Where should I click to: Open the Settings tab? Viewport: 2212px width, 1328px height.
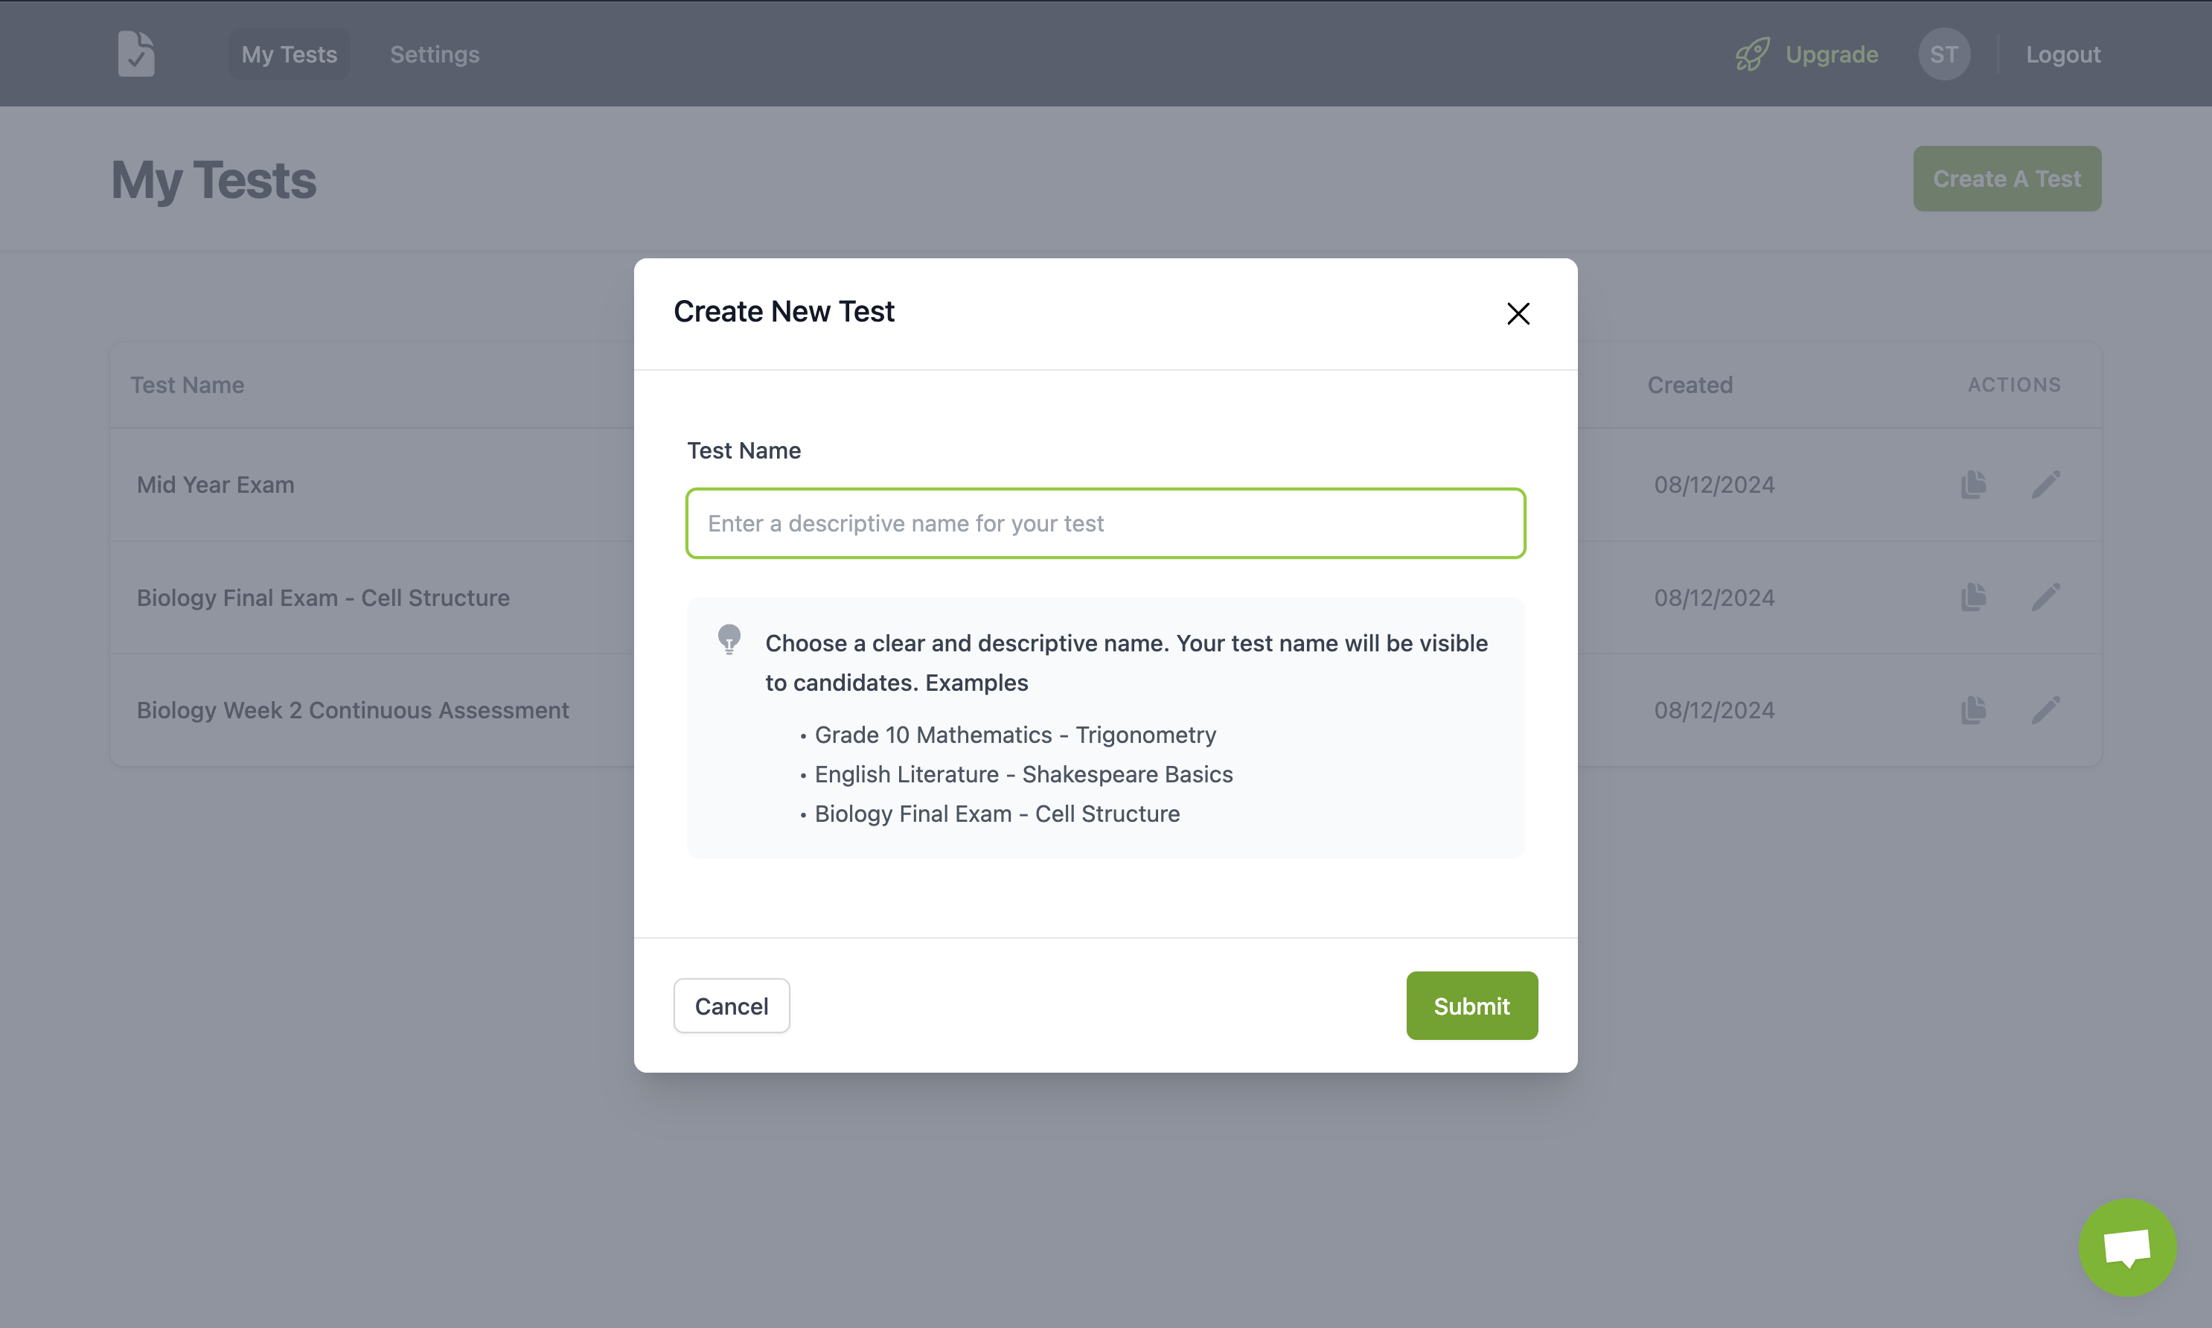point(435,54)
